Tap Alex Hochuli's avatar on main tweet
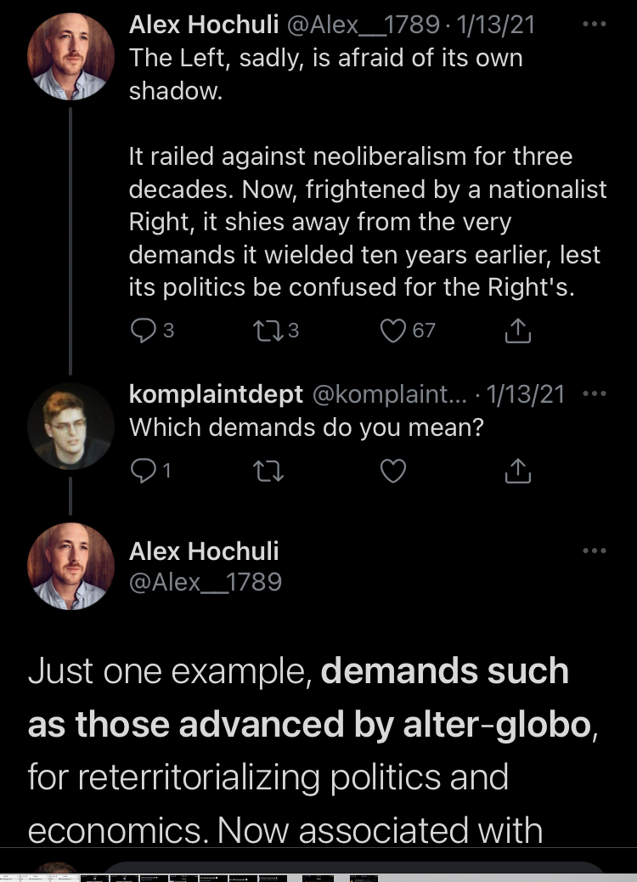Viewport: 637px width, 882px height. (70, 567)
